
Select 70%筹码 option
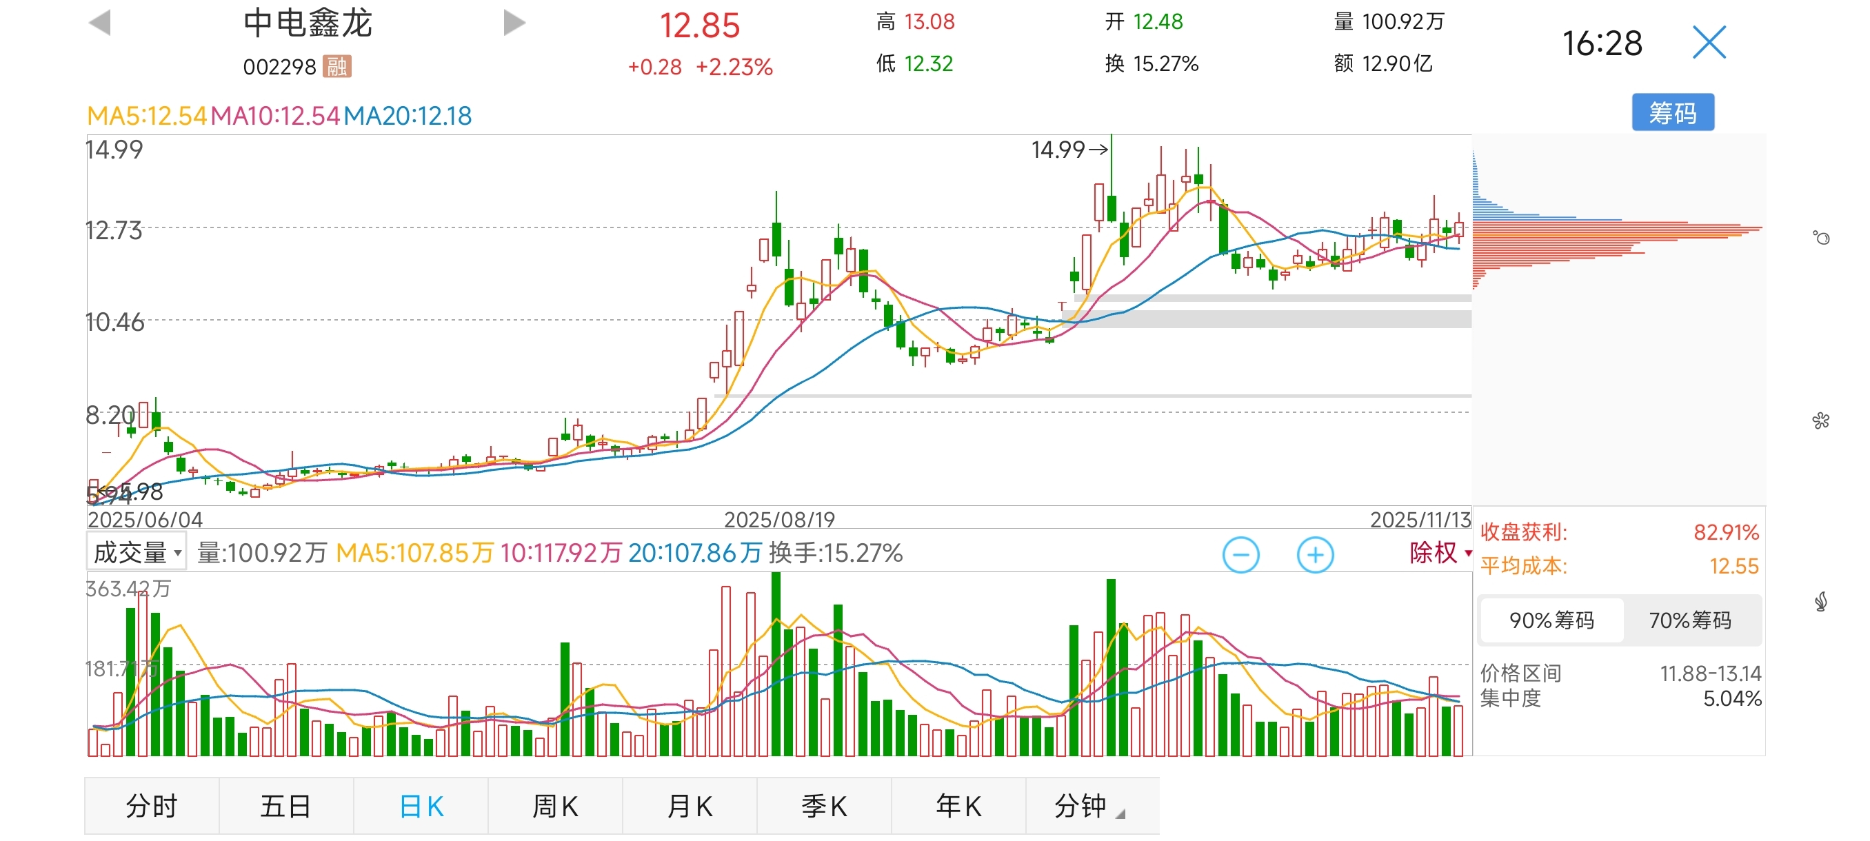coord(1689,620)
